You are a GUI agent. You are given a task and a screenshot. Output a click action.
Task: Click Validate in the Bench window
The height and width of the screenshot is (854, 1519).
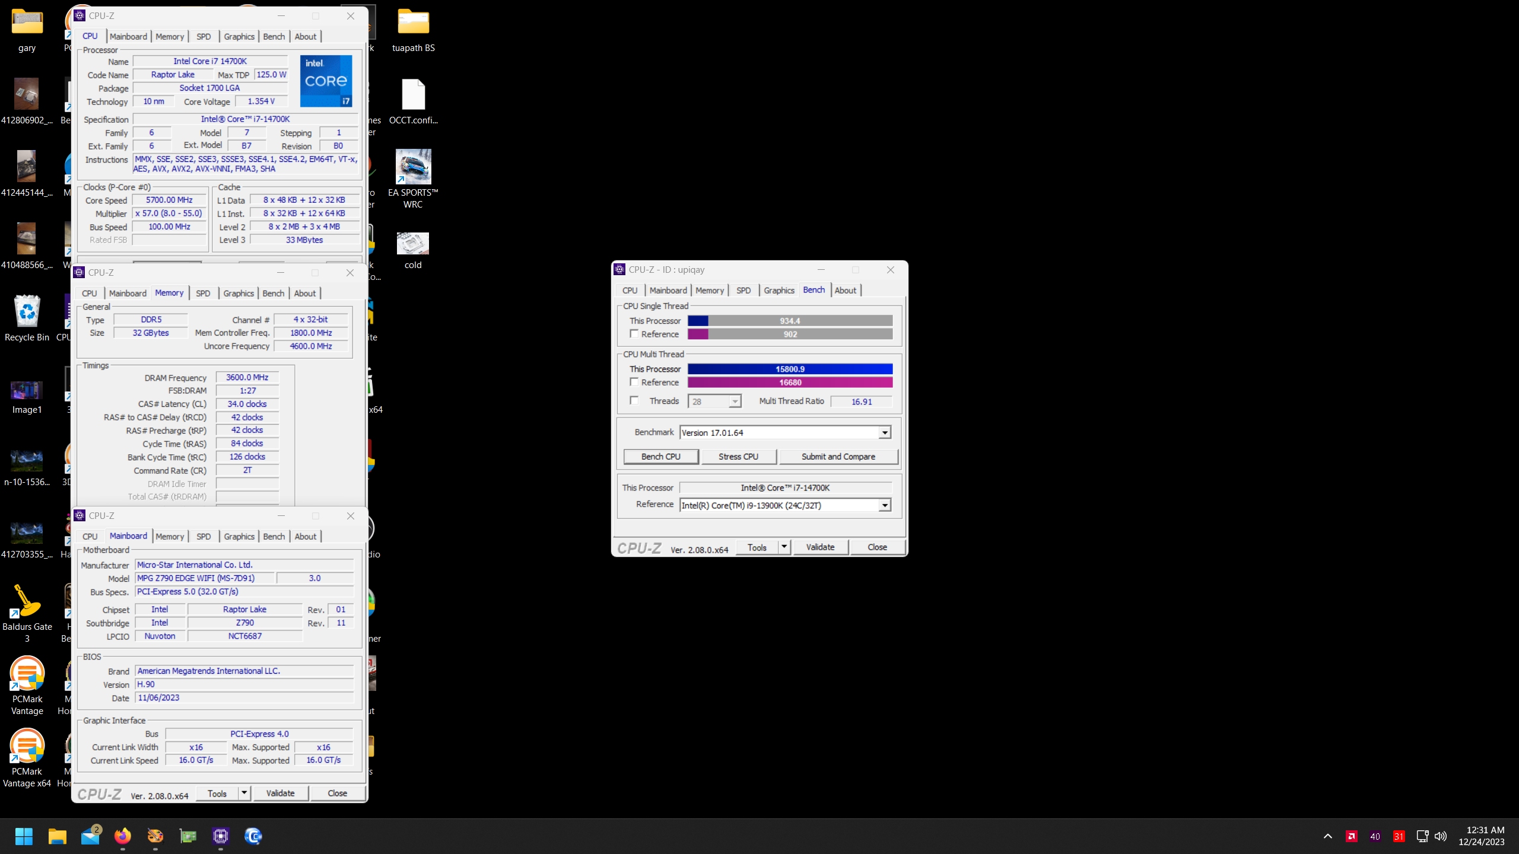820,547
